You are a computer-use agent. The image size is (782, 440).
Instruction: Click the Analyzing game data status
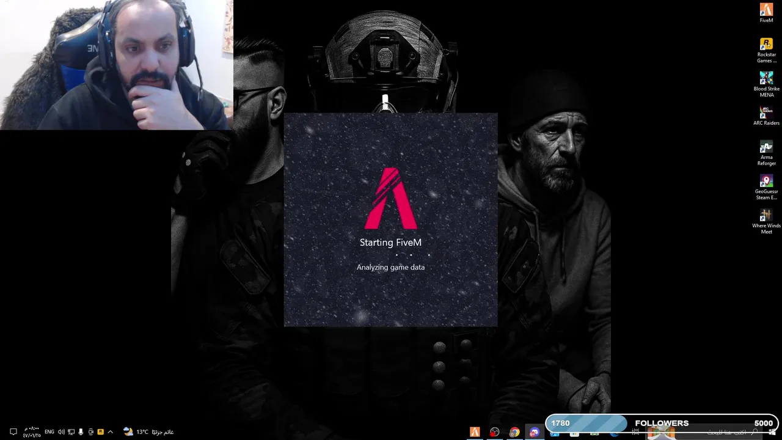coord(390,267)
